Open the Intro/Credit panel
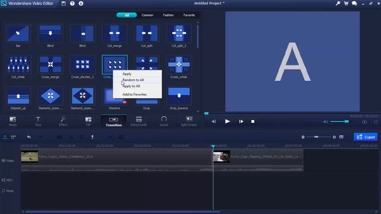 click(x=139, y=121)
